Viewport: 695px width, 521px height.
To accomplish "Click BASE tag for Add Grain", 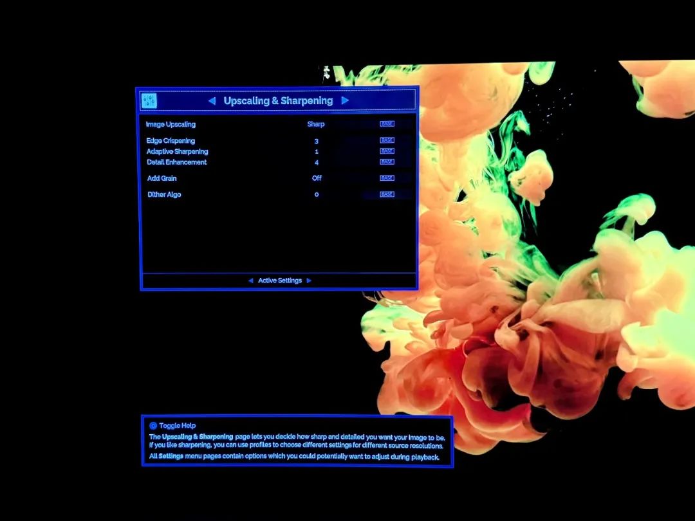I will [387, 178].
